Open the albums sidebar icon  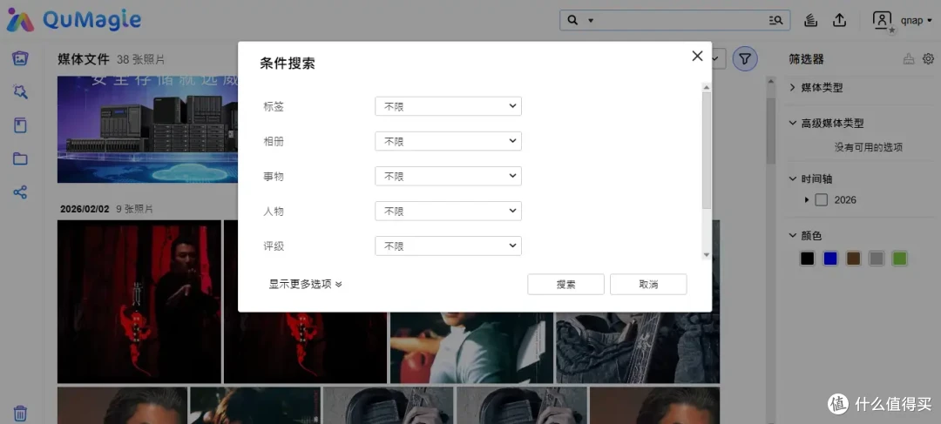coord(20,125)
